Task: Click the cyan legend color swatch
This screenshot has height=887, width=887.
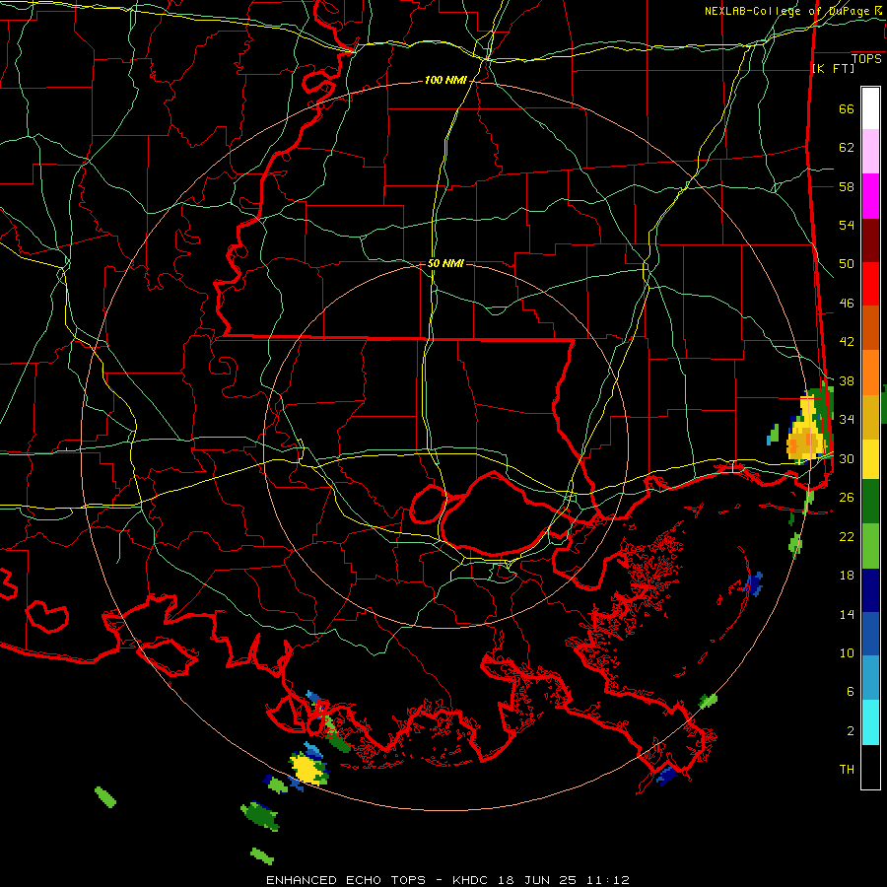Action: 870,722
